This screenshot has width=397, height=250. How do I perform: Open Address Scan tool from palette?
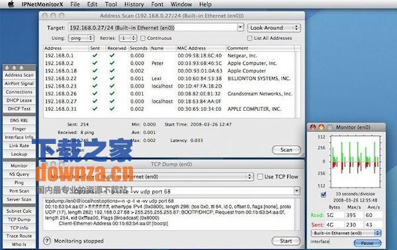19,75
